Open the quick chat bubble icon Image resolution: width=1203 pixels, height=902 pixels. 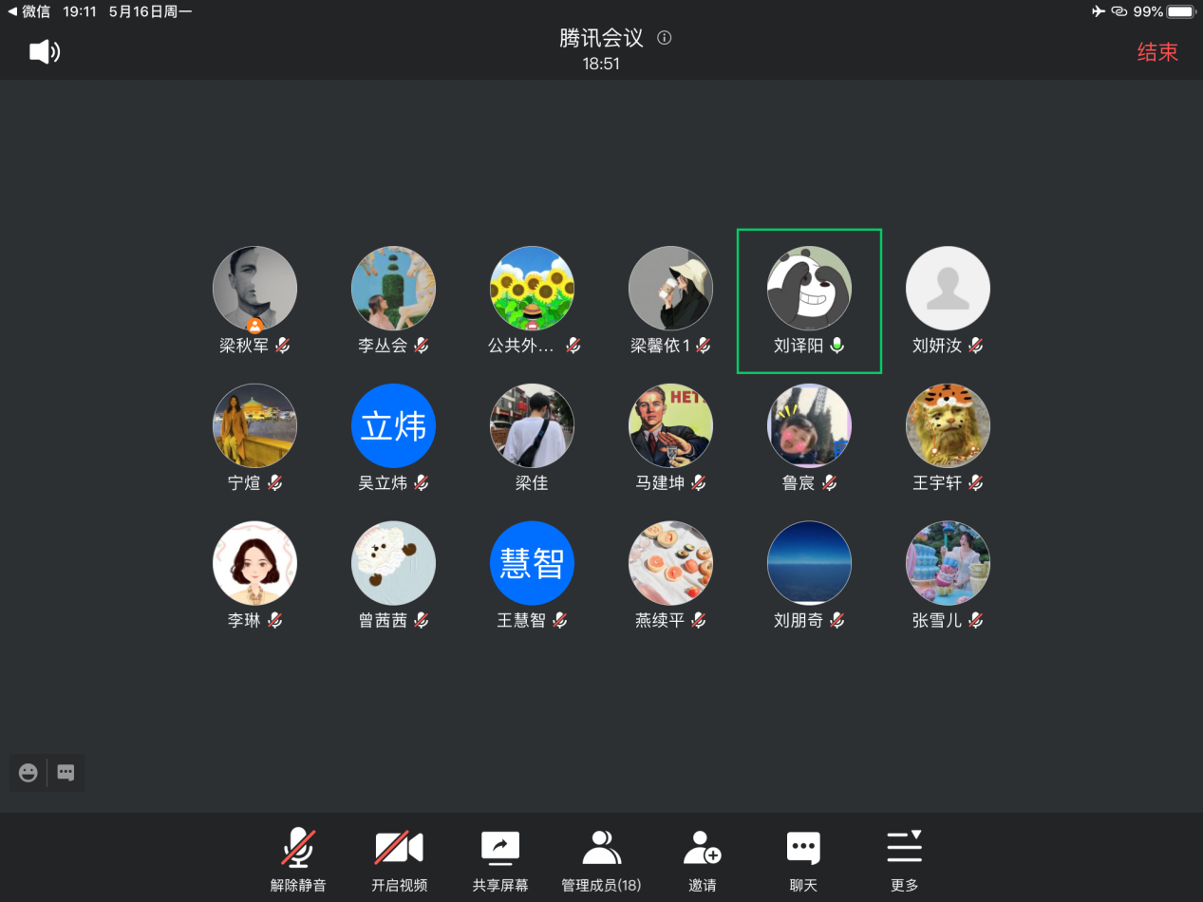pos(66,773)
